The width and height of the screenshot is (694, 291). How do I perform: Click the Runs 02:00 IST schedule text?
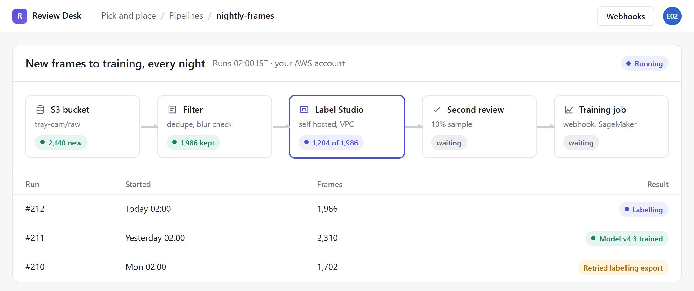(279, 63)
